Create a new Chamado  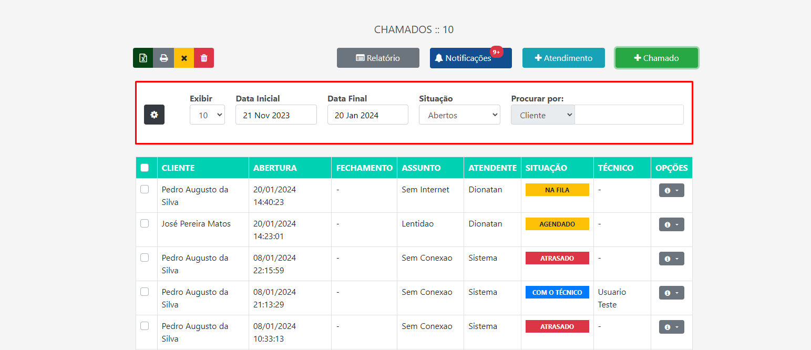pos(656,58)
